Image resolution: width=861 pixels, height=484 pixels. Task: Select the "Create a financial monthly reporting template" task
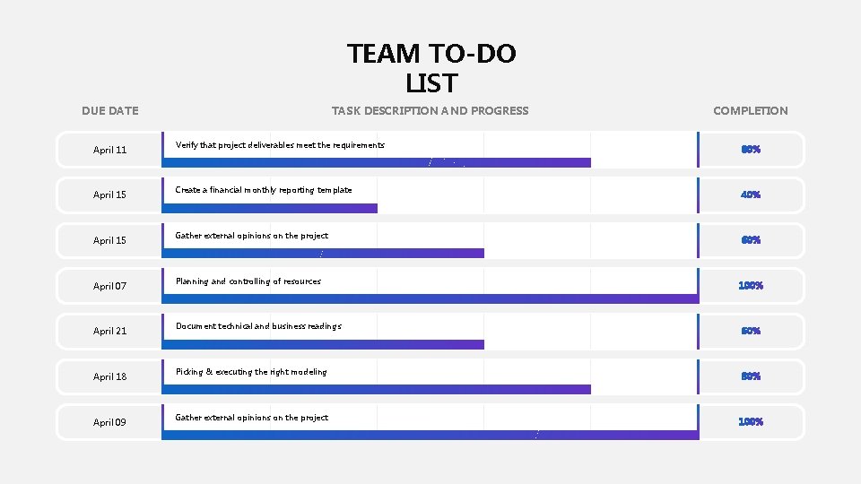(x=264, y=190)
